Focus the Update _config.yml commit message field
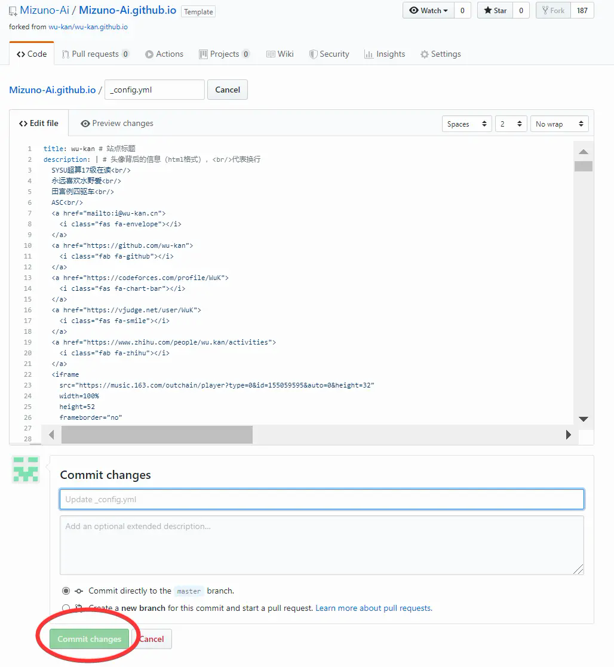 (x=322, y=499)
